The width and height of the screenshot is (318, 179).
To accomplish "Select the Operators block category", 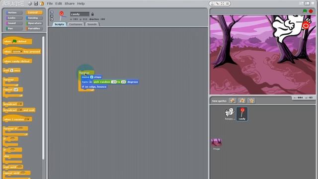I will pyautogui.click(x=34, y=23).
